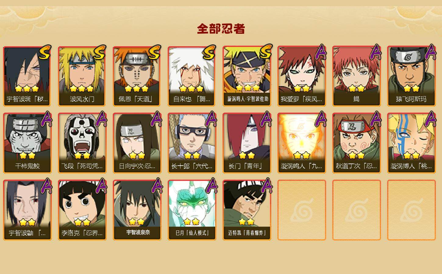This screenshot has width=442, height=274.
Task: Open the 长门「青年」 card
Action: [x=247, y=143]
